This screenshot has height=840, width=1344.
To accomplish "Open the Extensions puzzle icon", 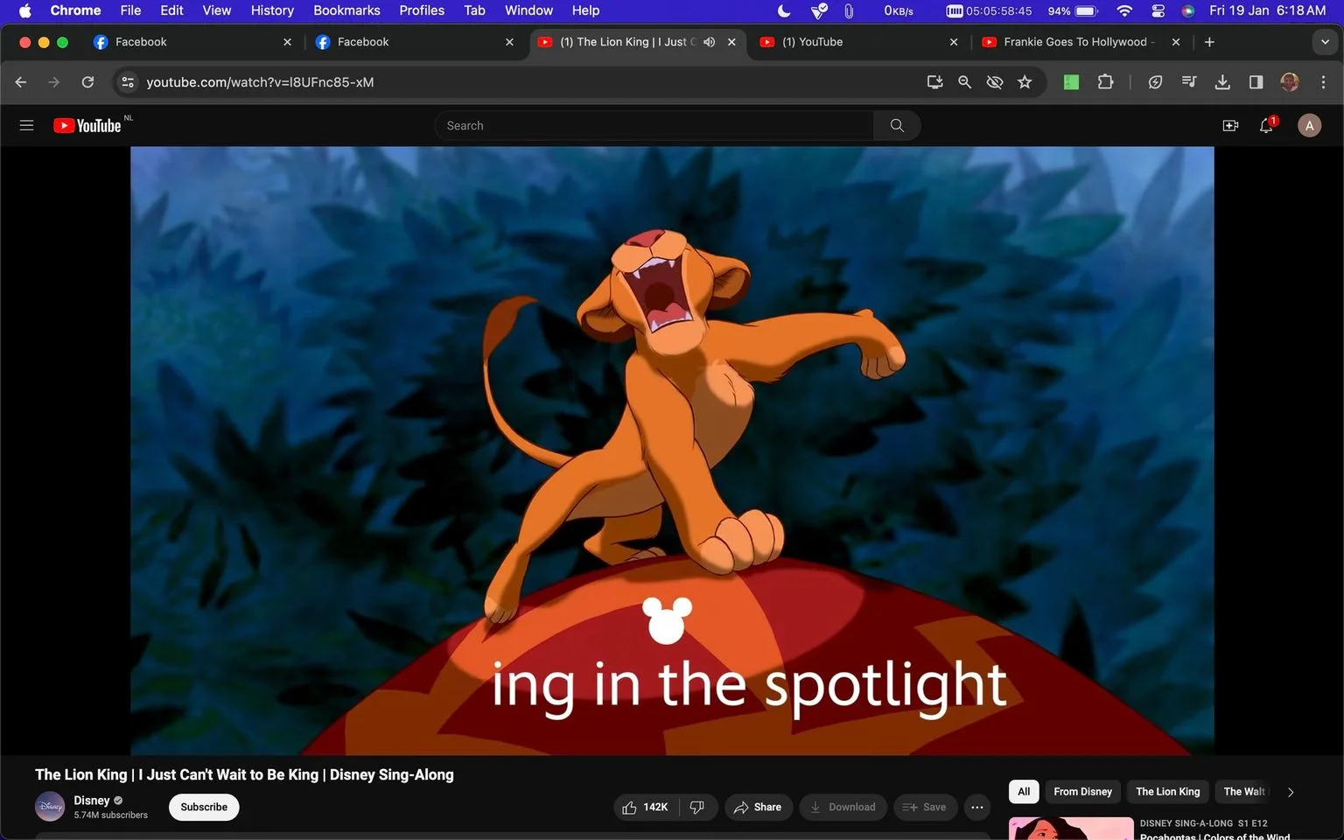I will point(1105,81).
